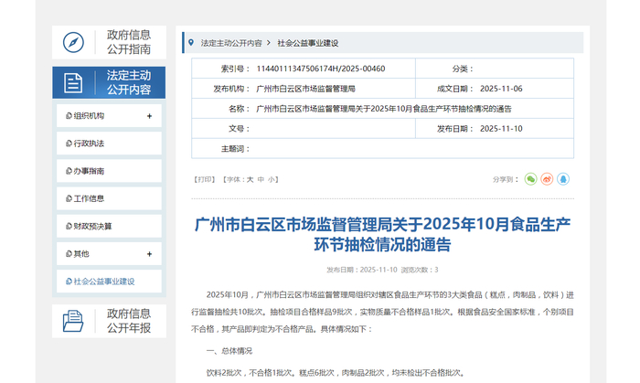Click the folder icon for 政府信息公开年报
The image size is (640, 383).
pyautogui.click(x=73, y=321)
